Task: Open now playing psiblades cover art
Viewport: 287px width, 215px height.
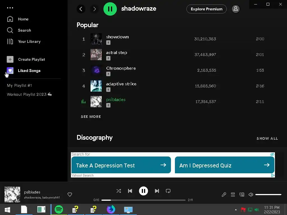Action: click(x=12, y=194)
